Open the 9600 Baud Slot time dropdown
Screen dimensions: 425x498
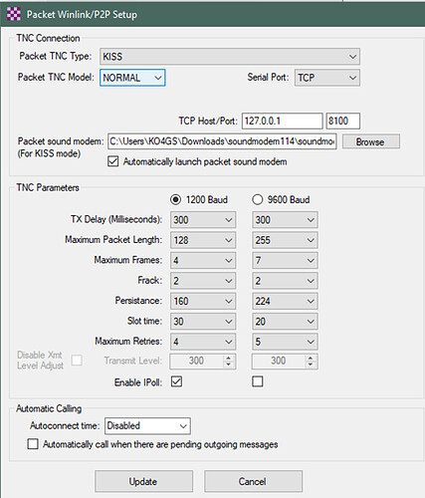click(x=285, y=322)
